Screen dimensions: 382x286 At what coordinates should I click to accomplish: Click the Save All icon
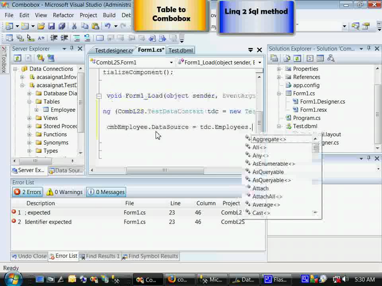(62, 26)
